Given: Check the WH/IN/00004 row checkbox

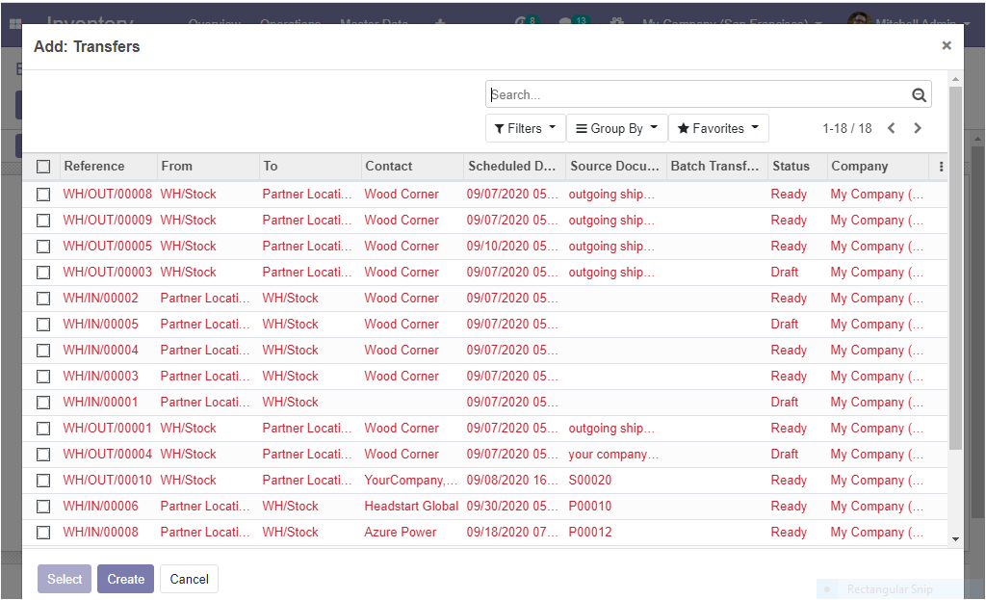Looking at the screenshot, I should [x=43, y=351].
